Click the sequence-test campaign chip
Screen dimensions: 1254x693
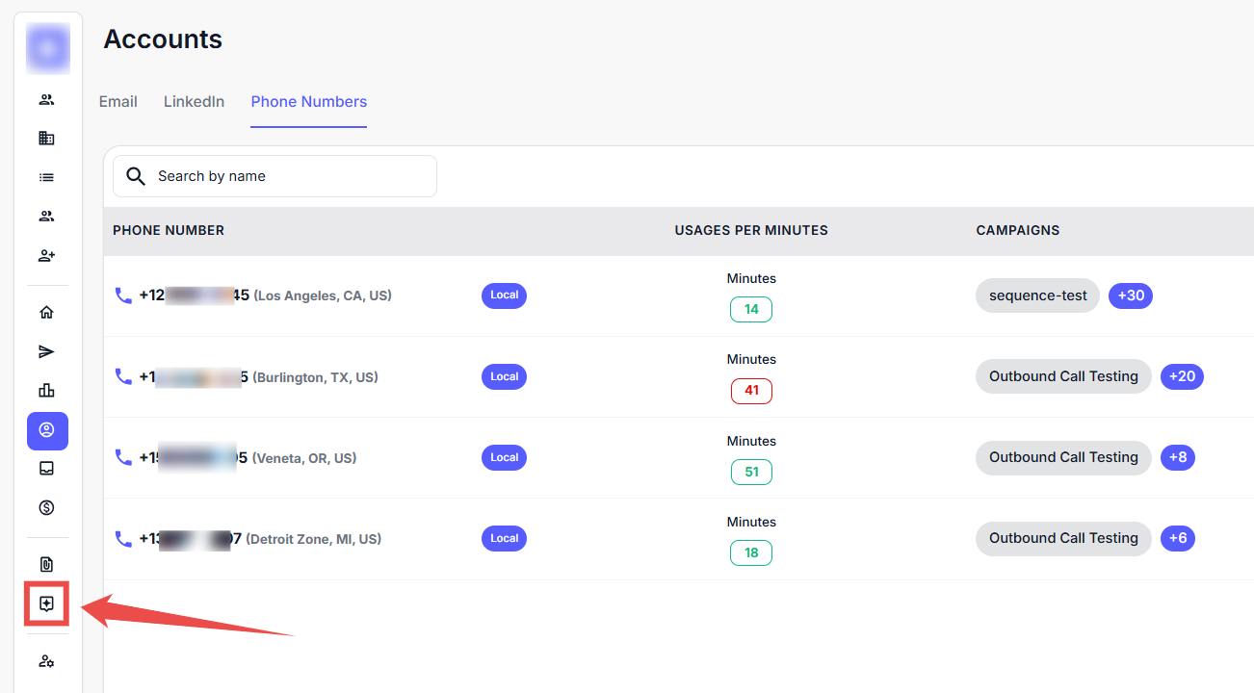tap(1037, 295)
